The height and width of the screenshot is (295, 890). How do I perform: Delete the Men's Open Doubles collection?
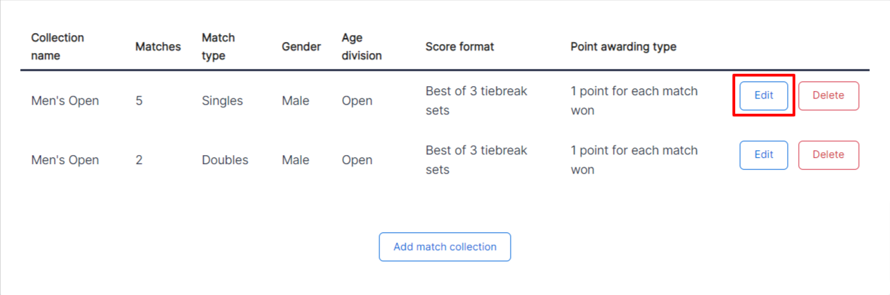click(x=829, y=155)
